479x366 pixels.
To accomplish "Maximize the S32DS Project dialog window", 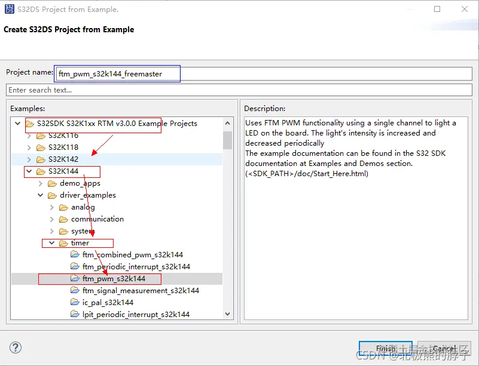I will pos(437,9).
